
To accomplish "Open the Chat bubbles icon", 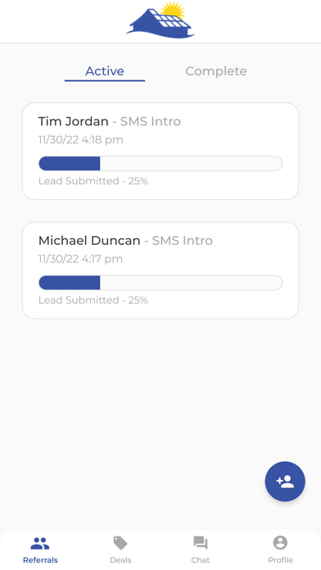I will tap(201, 543).
